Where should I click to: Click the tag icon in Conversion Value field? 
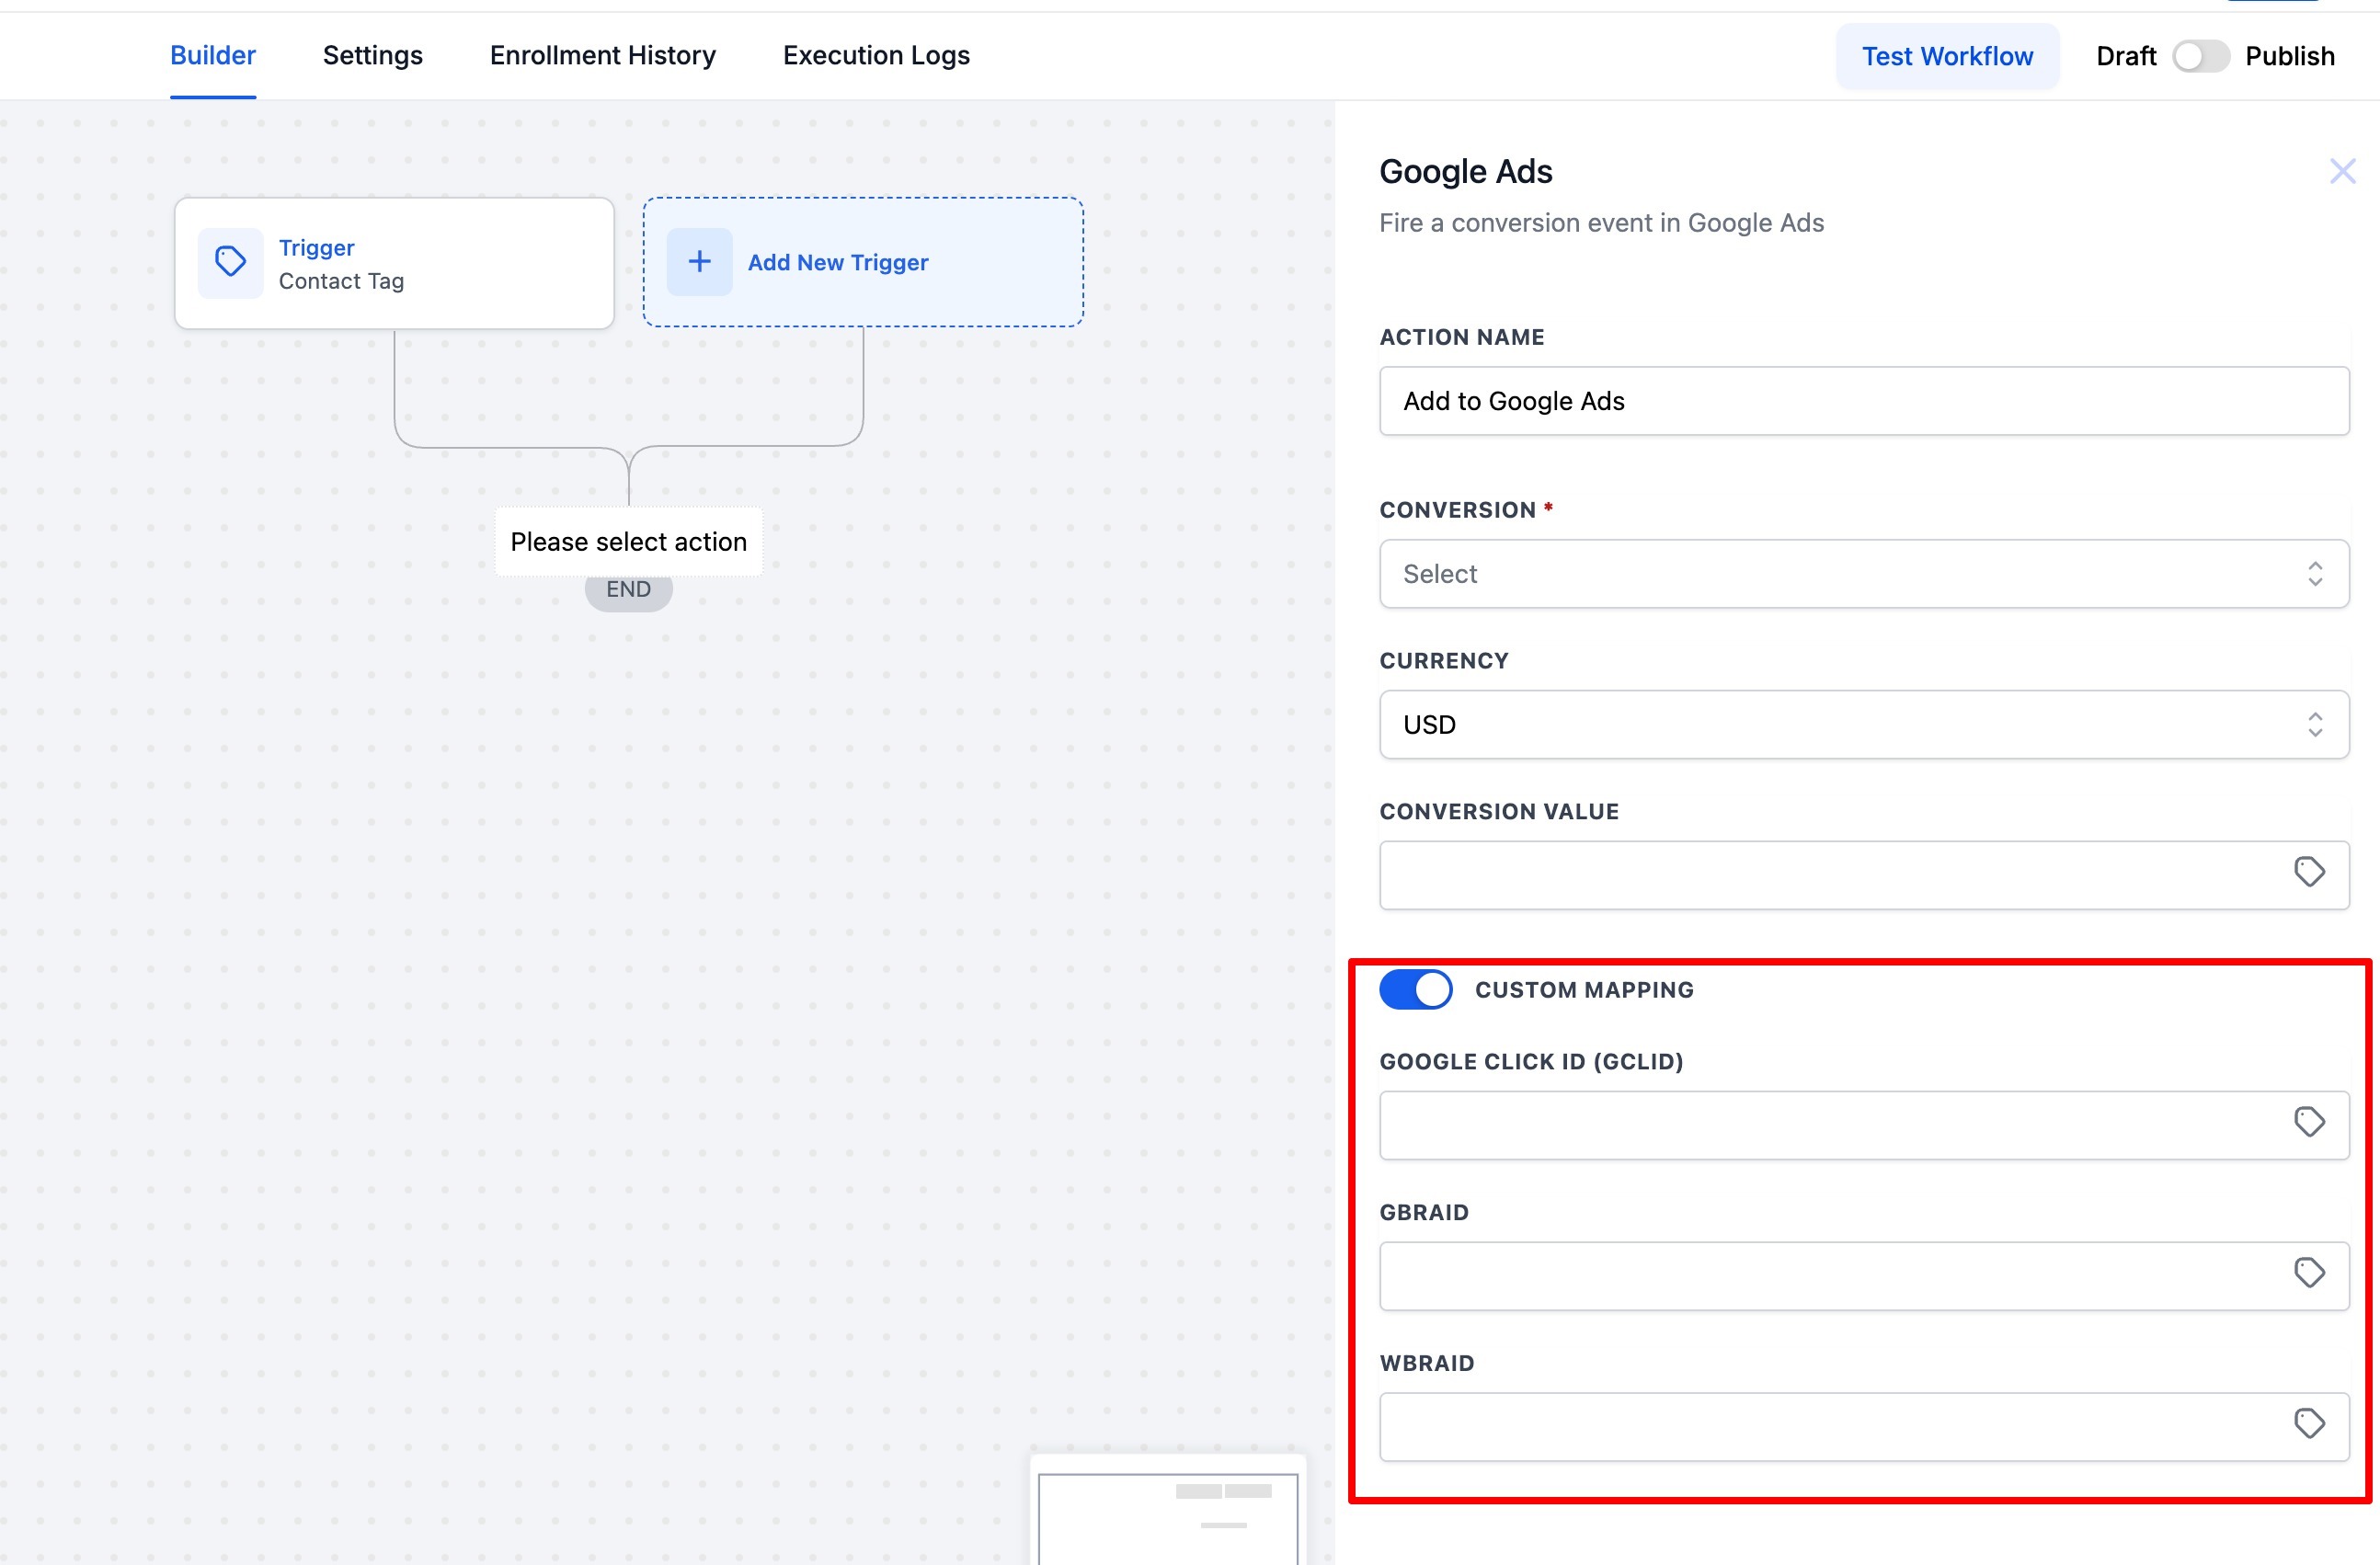point(2308,872)
